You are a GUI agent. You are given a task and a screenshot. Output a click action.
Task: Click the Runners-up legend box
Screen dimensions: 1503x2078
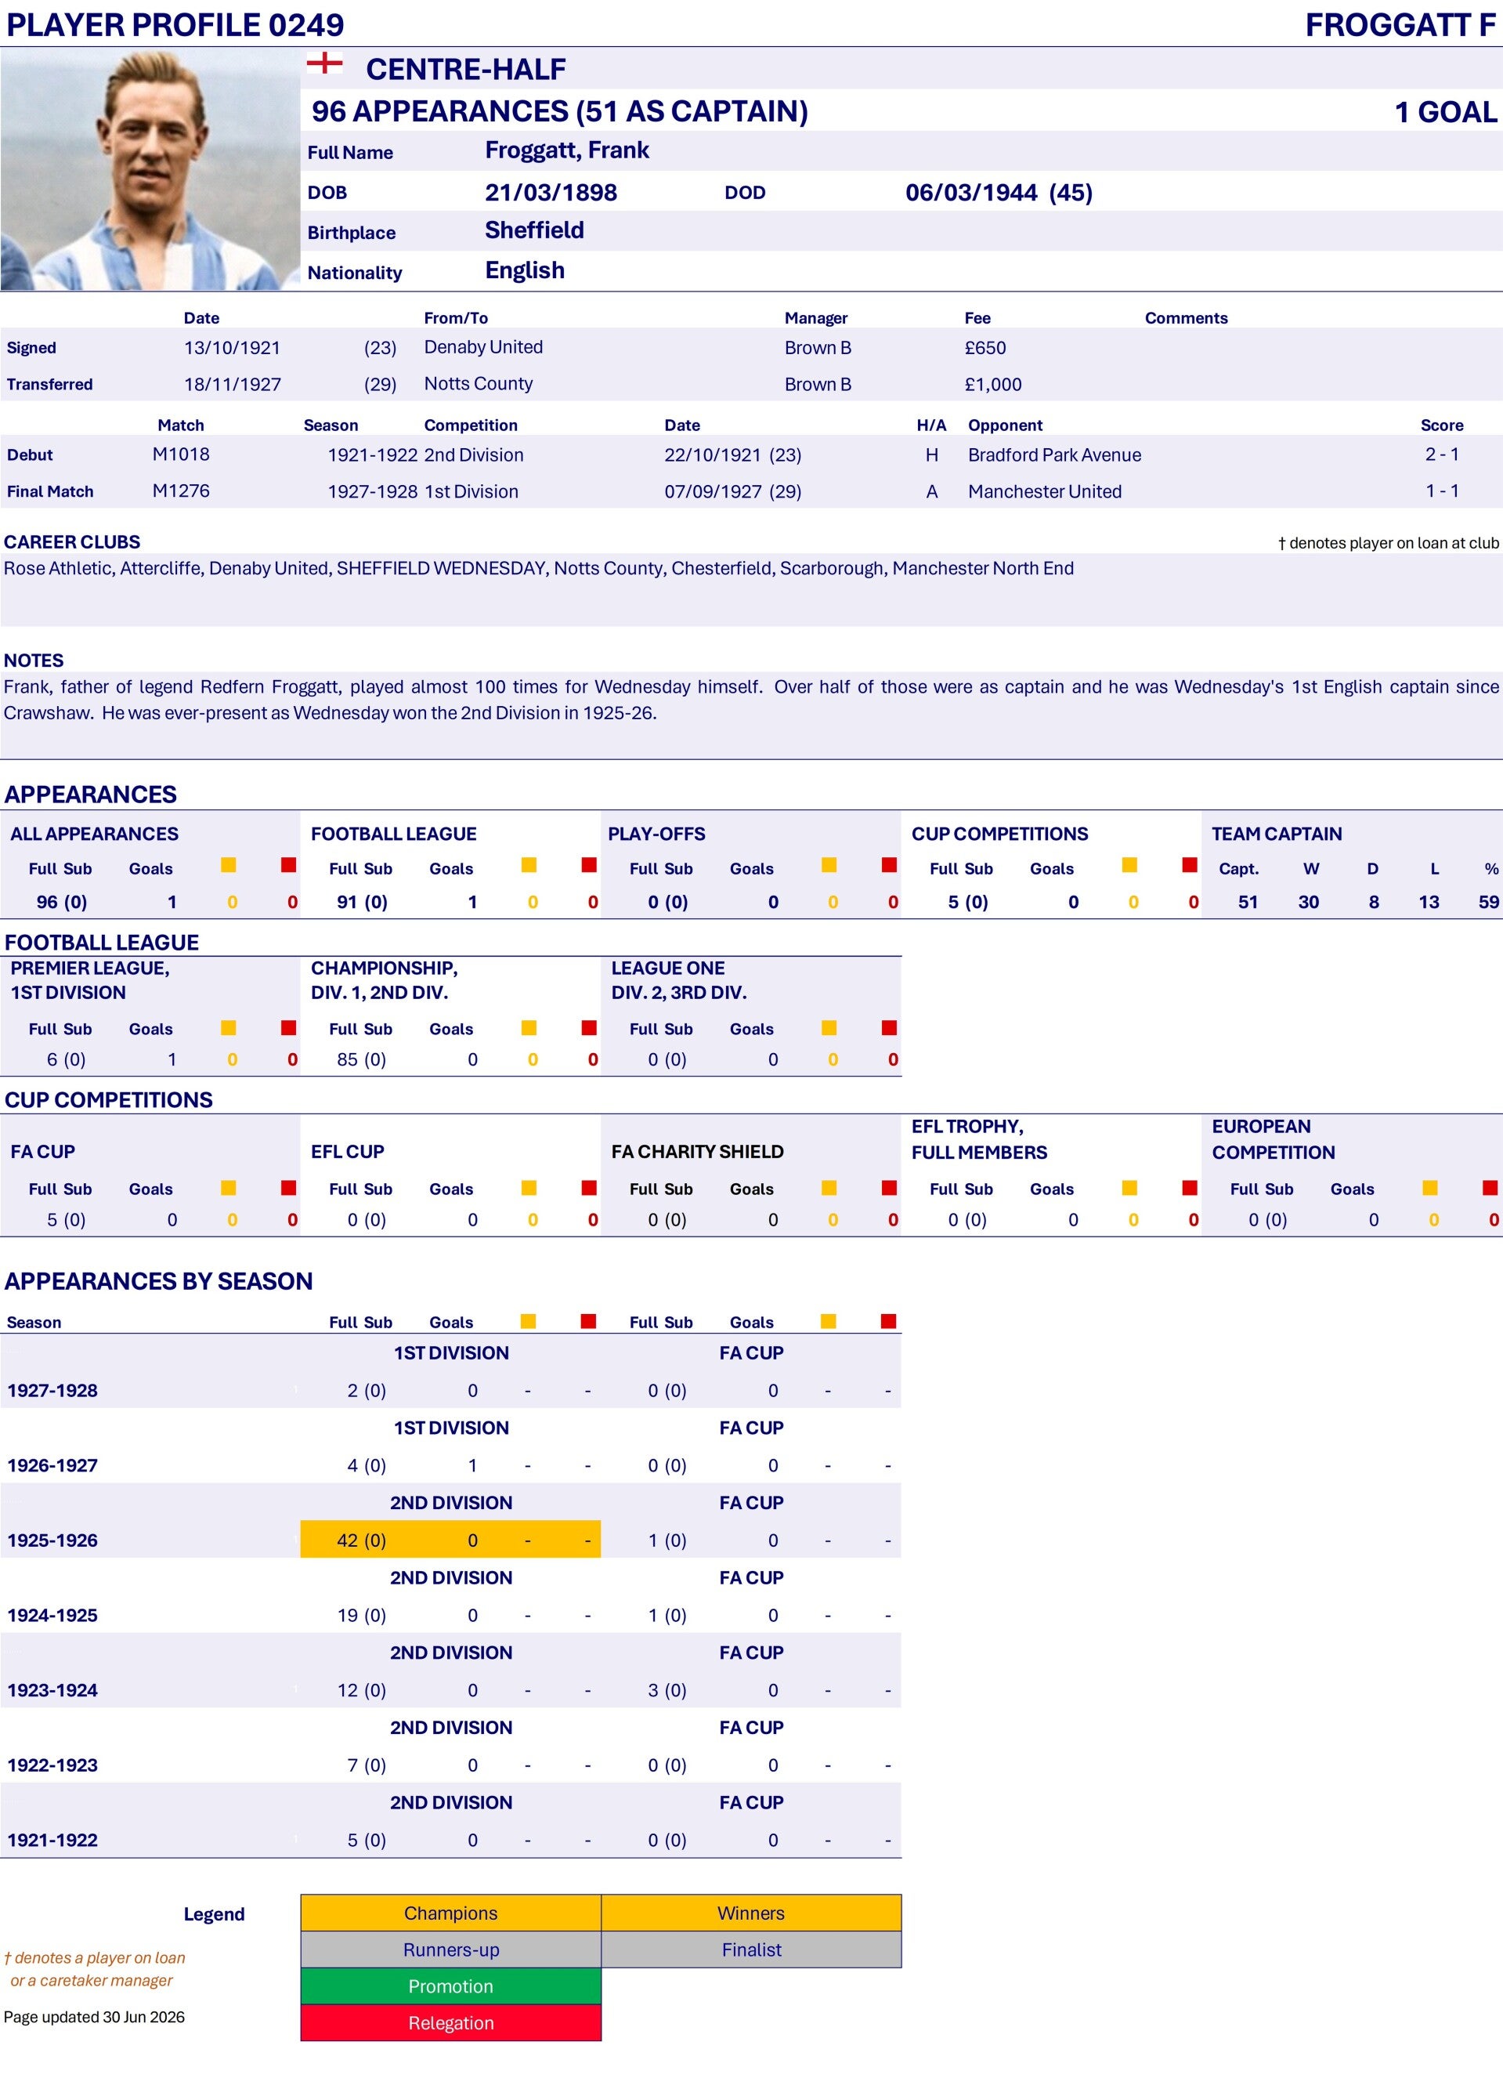450,1949
